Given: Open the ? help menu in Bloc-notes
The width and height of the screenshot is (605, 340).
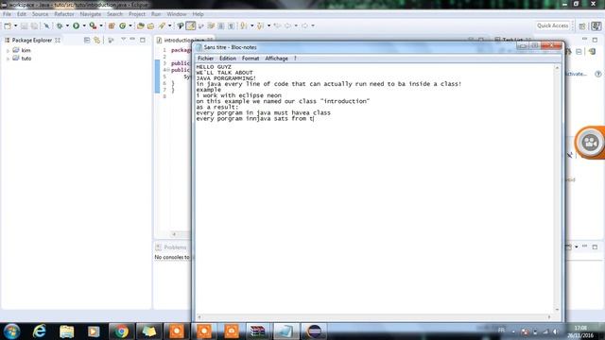Looking at the screenshot, I should (295, 59).
